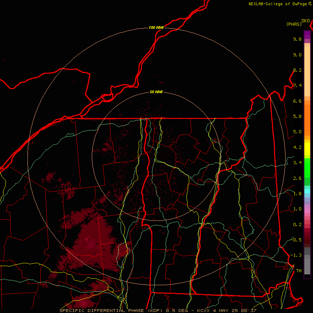Click the 6.6 scale value

coord(297,101)
